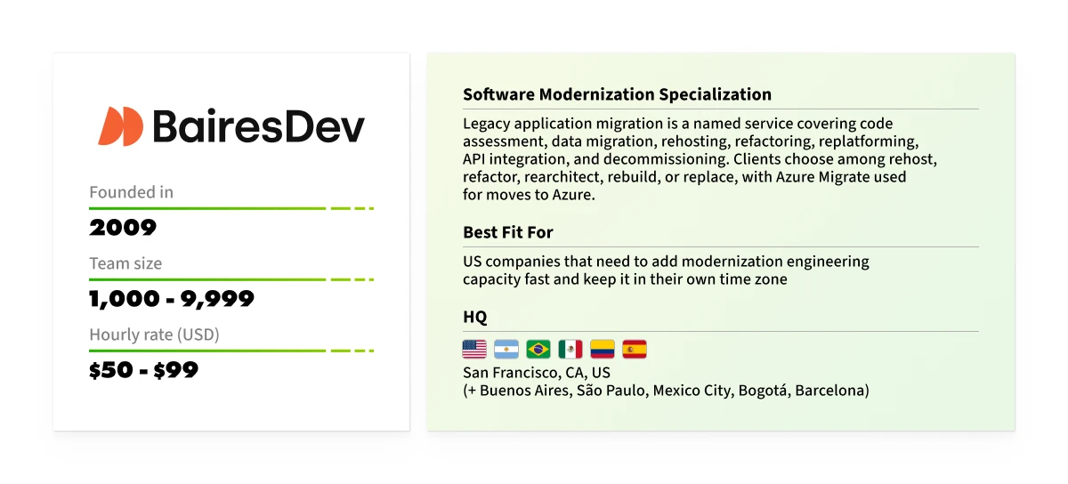Select the team size value "1,000 - 9,999"
Image resolution: width=1068 pixels, height=484 pixels.
172,299
